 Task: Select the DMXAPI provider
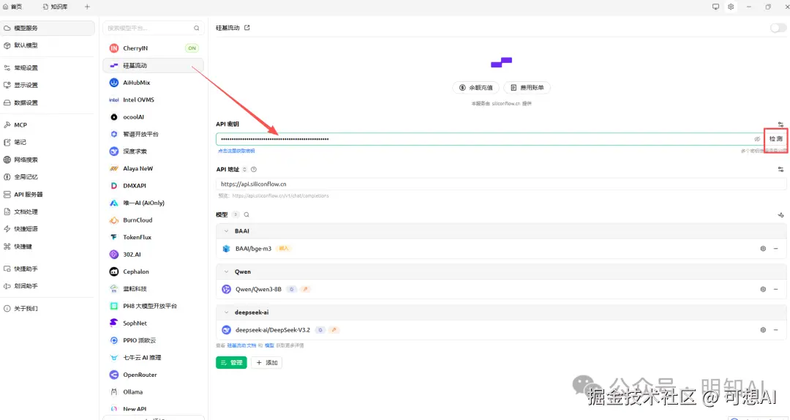(x=153, y=186)
